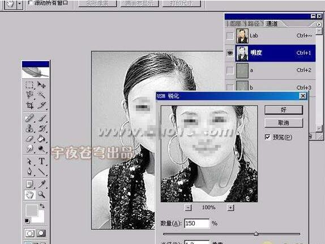The image size is (325, 244).
Task: Uncheck the 预览(P) preview checkbox
Action: 268,137
